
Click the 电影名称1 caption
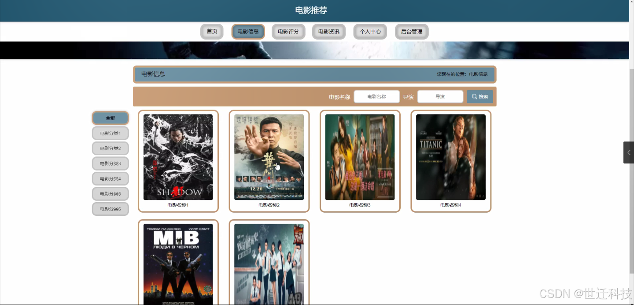tap(178, 205)
